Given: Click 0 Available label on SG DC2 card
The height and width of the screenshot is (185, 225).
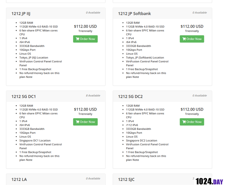Looking at the screenshot, I should click(199, 95).
